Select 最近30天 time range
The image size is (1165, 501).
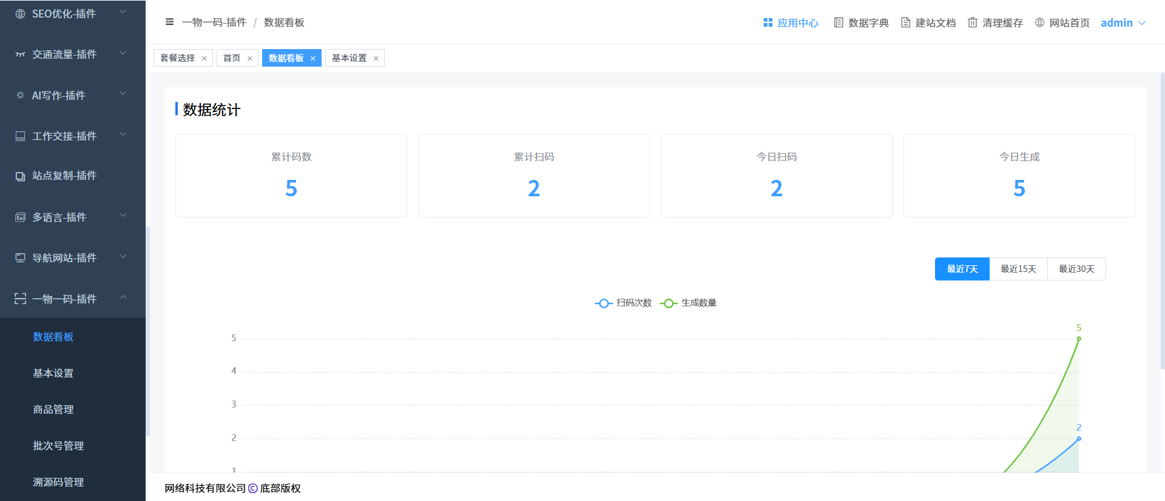click(1076, 269)
